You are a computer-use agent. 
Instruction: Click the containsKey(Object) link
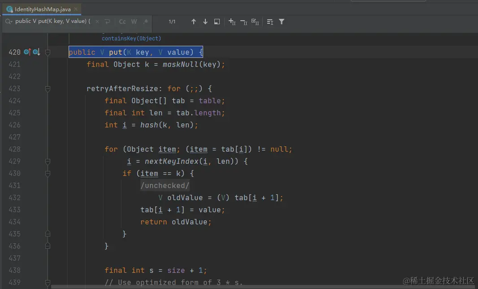[x=131, y=39]
